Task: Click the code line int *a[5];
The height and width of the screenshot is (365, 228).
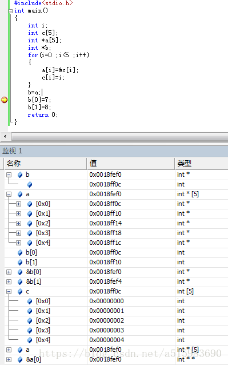Action: [x=45, y=40]
